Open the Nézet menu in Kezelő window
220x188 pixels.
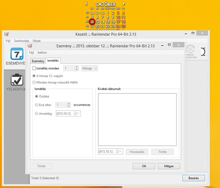point(37,41)
